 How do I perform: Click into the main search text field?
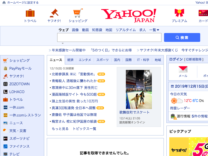109,37
